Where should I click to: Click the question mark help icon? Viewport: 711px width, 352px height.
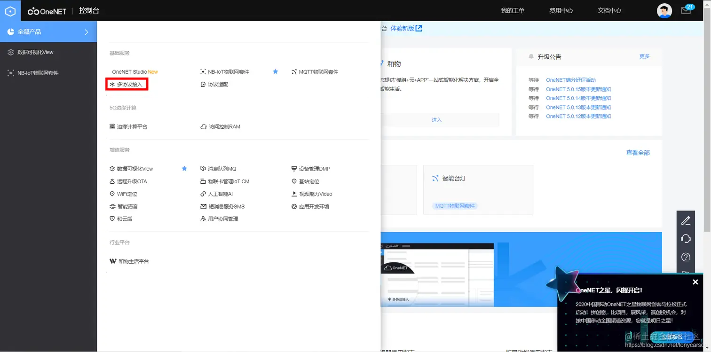click(686, 257)
